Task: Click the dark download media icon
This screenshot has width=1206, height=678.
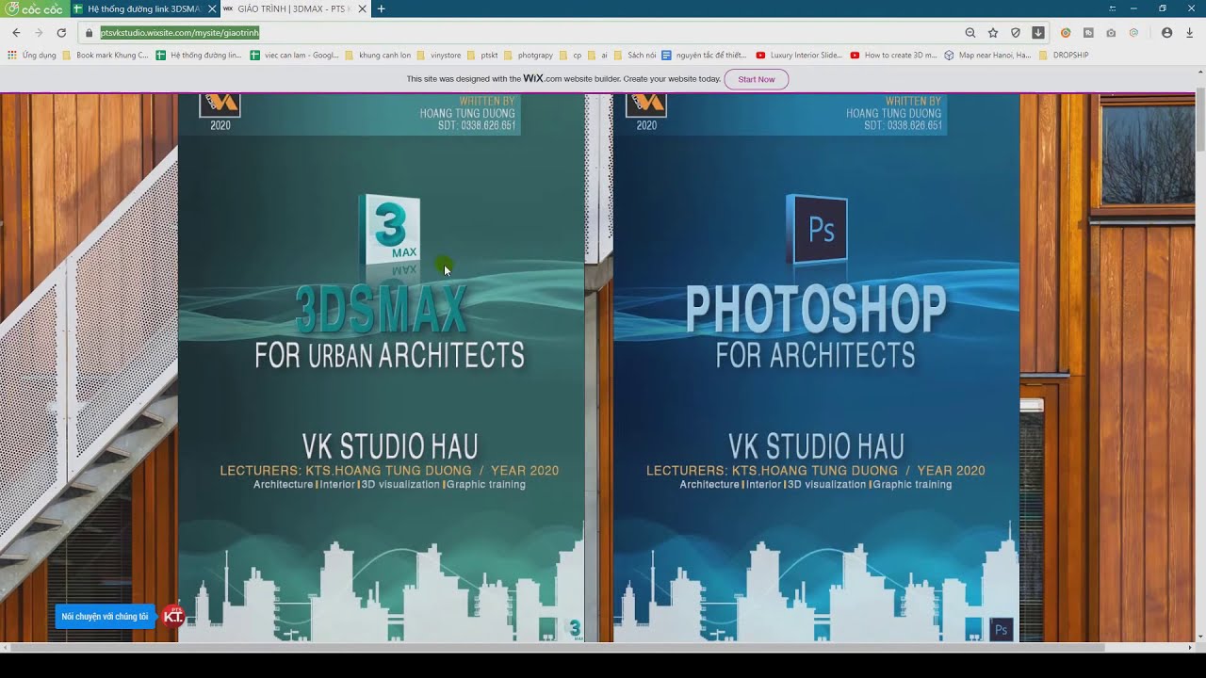Action: (1038, 32)
